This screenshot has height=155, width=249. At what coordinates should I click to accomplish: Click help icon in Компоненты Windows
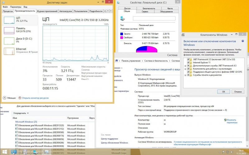tap(243, 41)
